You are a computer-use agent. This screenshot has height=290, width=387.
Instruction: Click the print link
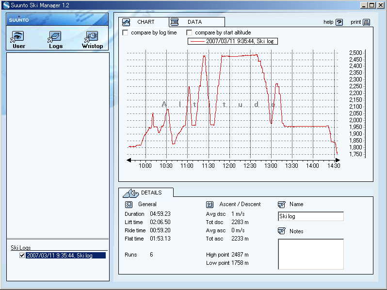(x=355, y=22)
